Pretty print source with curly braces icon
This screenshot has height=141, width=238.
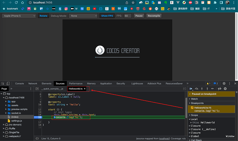37,139
